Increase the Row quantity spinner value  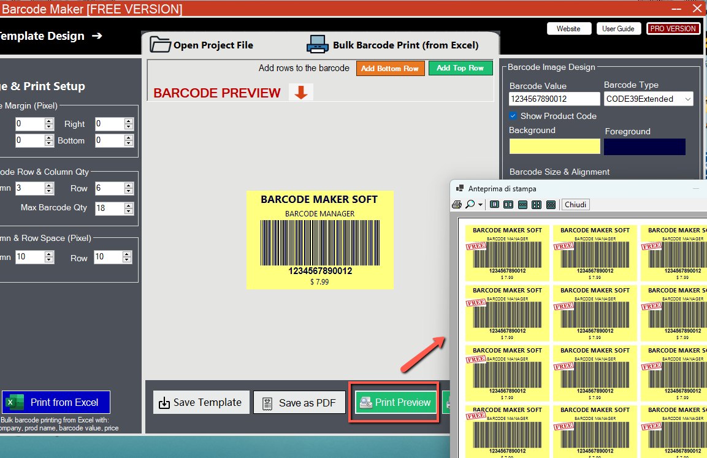tap(128, 185)
